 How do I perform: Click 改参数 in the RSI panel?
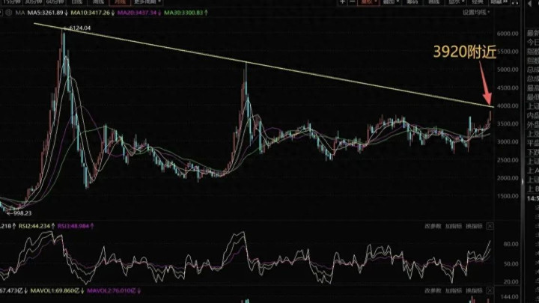tap(433, 226)
